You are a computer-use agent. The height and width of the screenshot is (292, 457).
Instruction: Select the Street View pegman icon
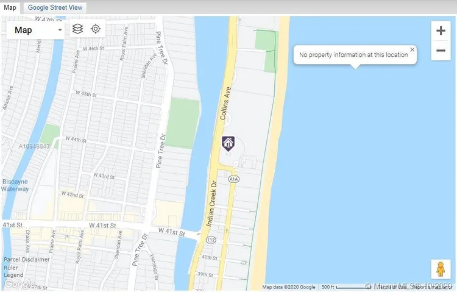coord(440,268)
